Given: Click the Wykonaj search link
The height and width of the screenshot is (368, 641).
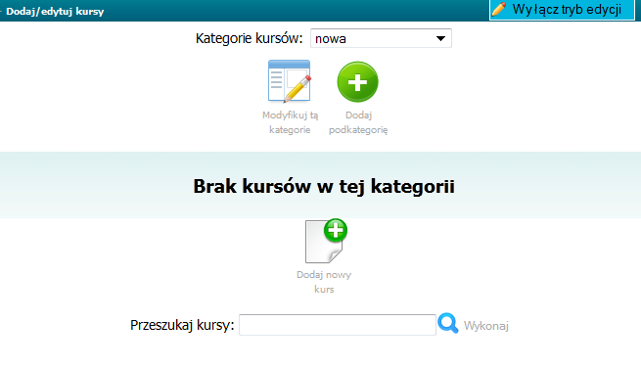Looking at the screenshot, I should [x=486, y=326].
